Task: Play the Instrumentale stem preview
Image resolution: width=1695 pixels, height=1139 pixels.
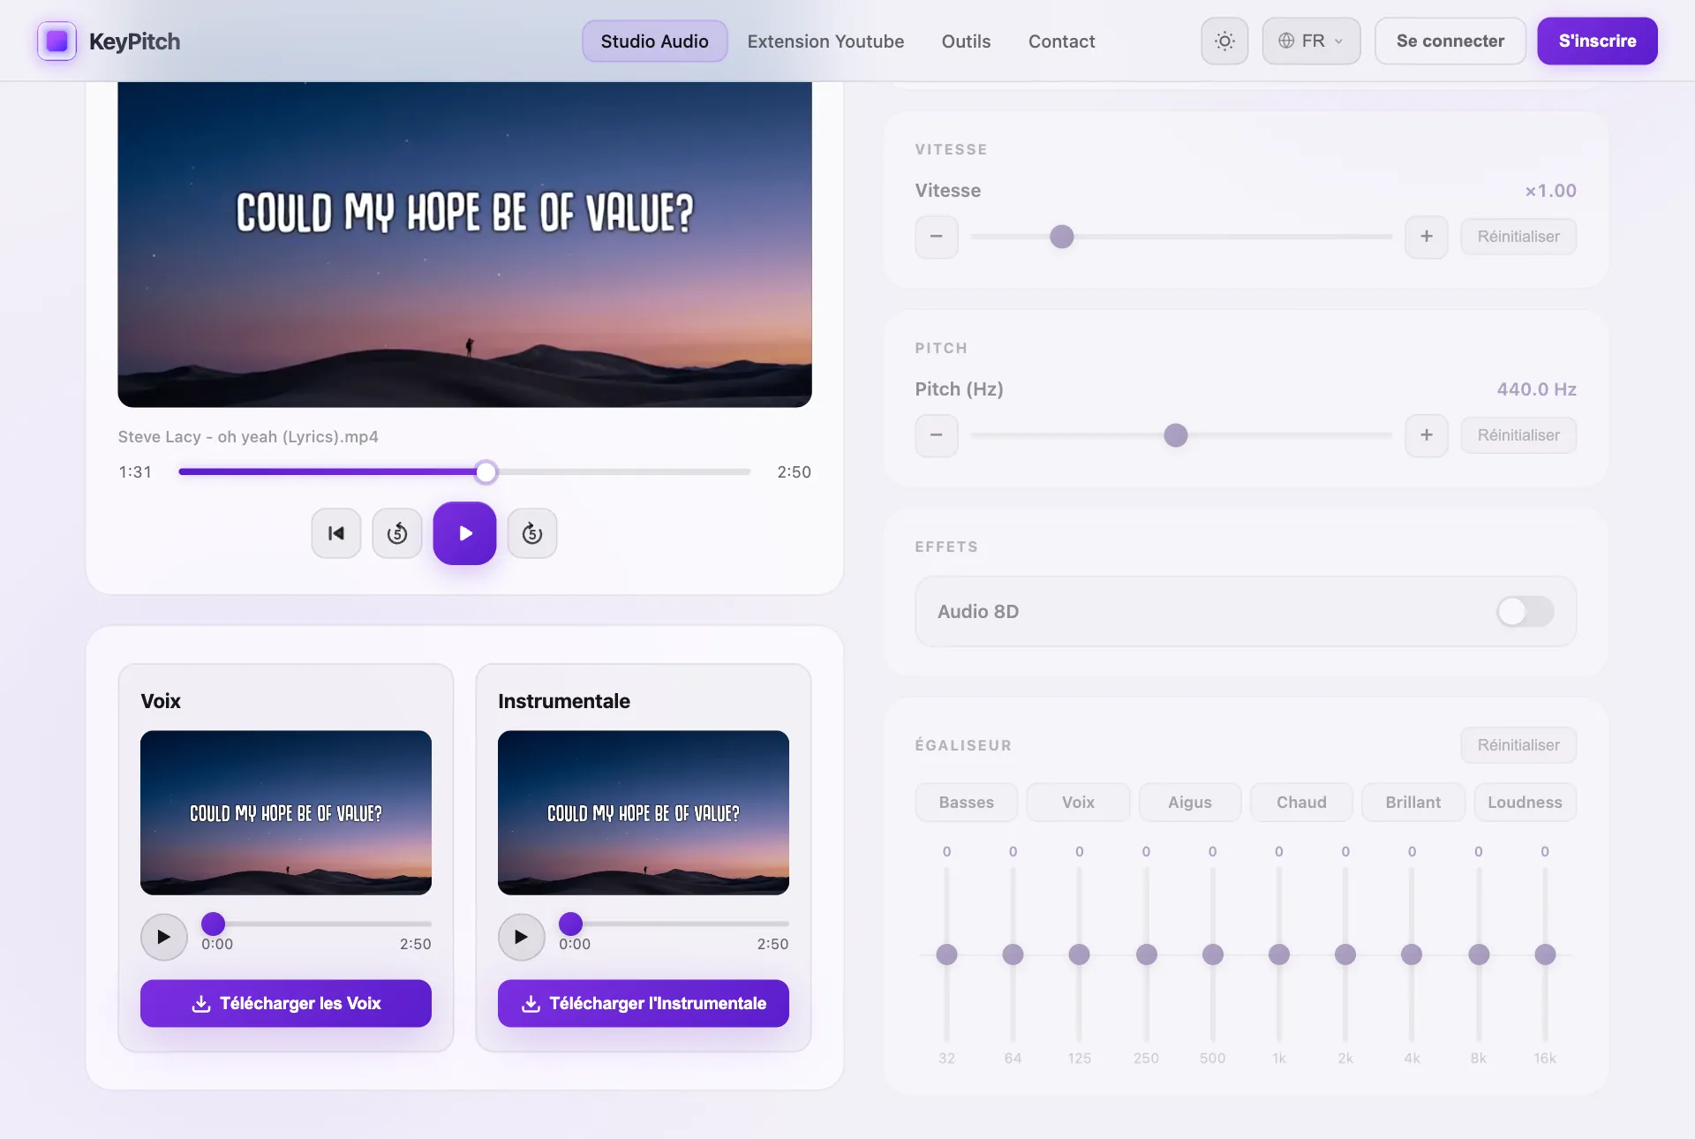Action: coord(522,937)
